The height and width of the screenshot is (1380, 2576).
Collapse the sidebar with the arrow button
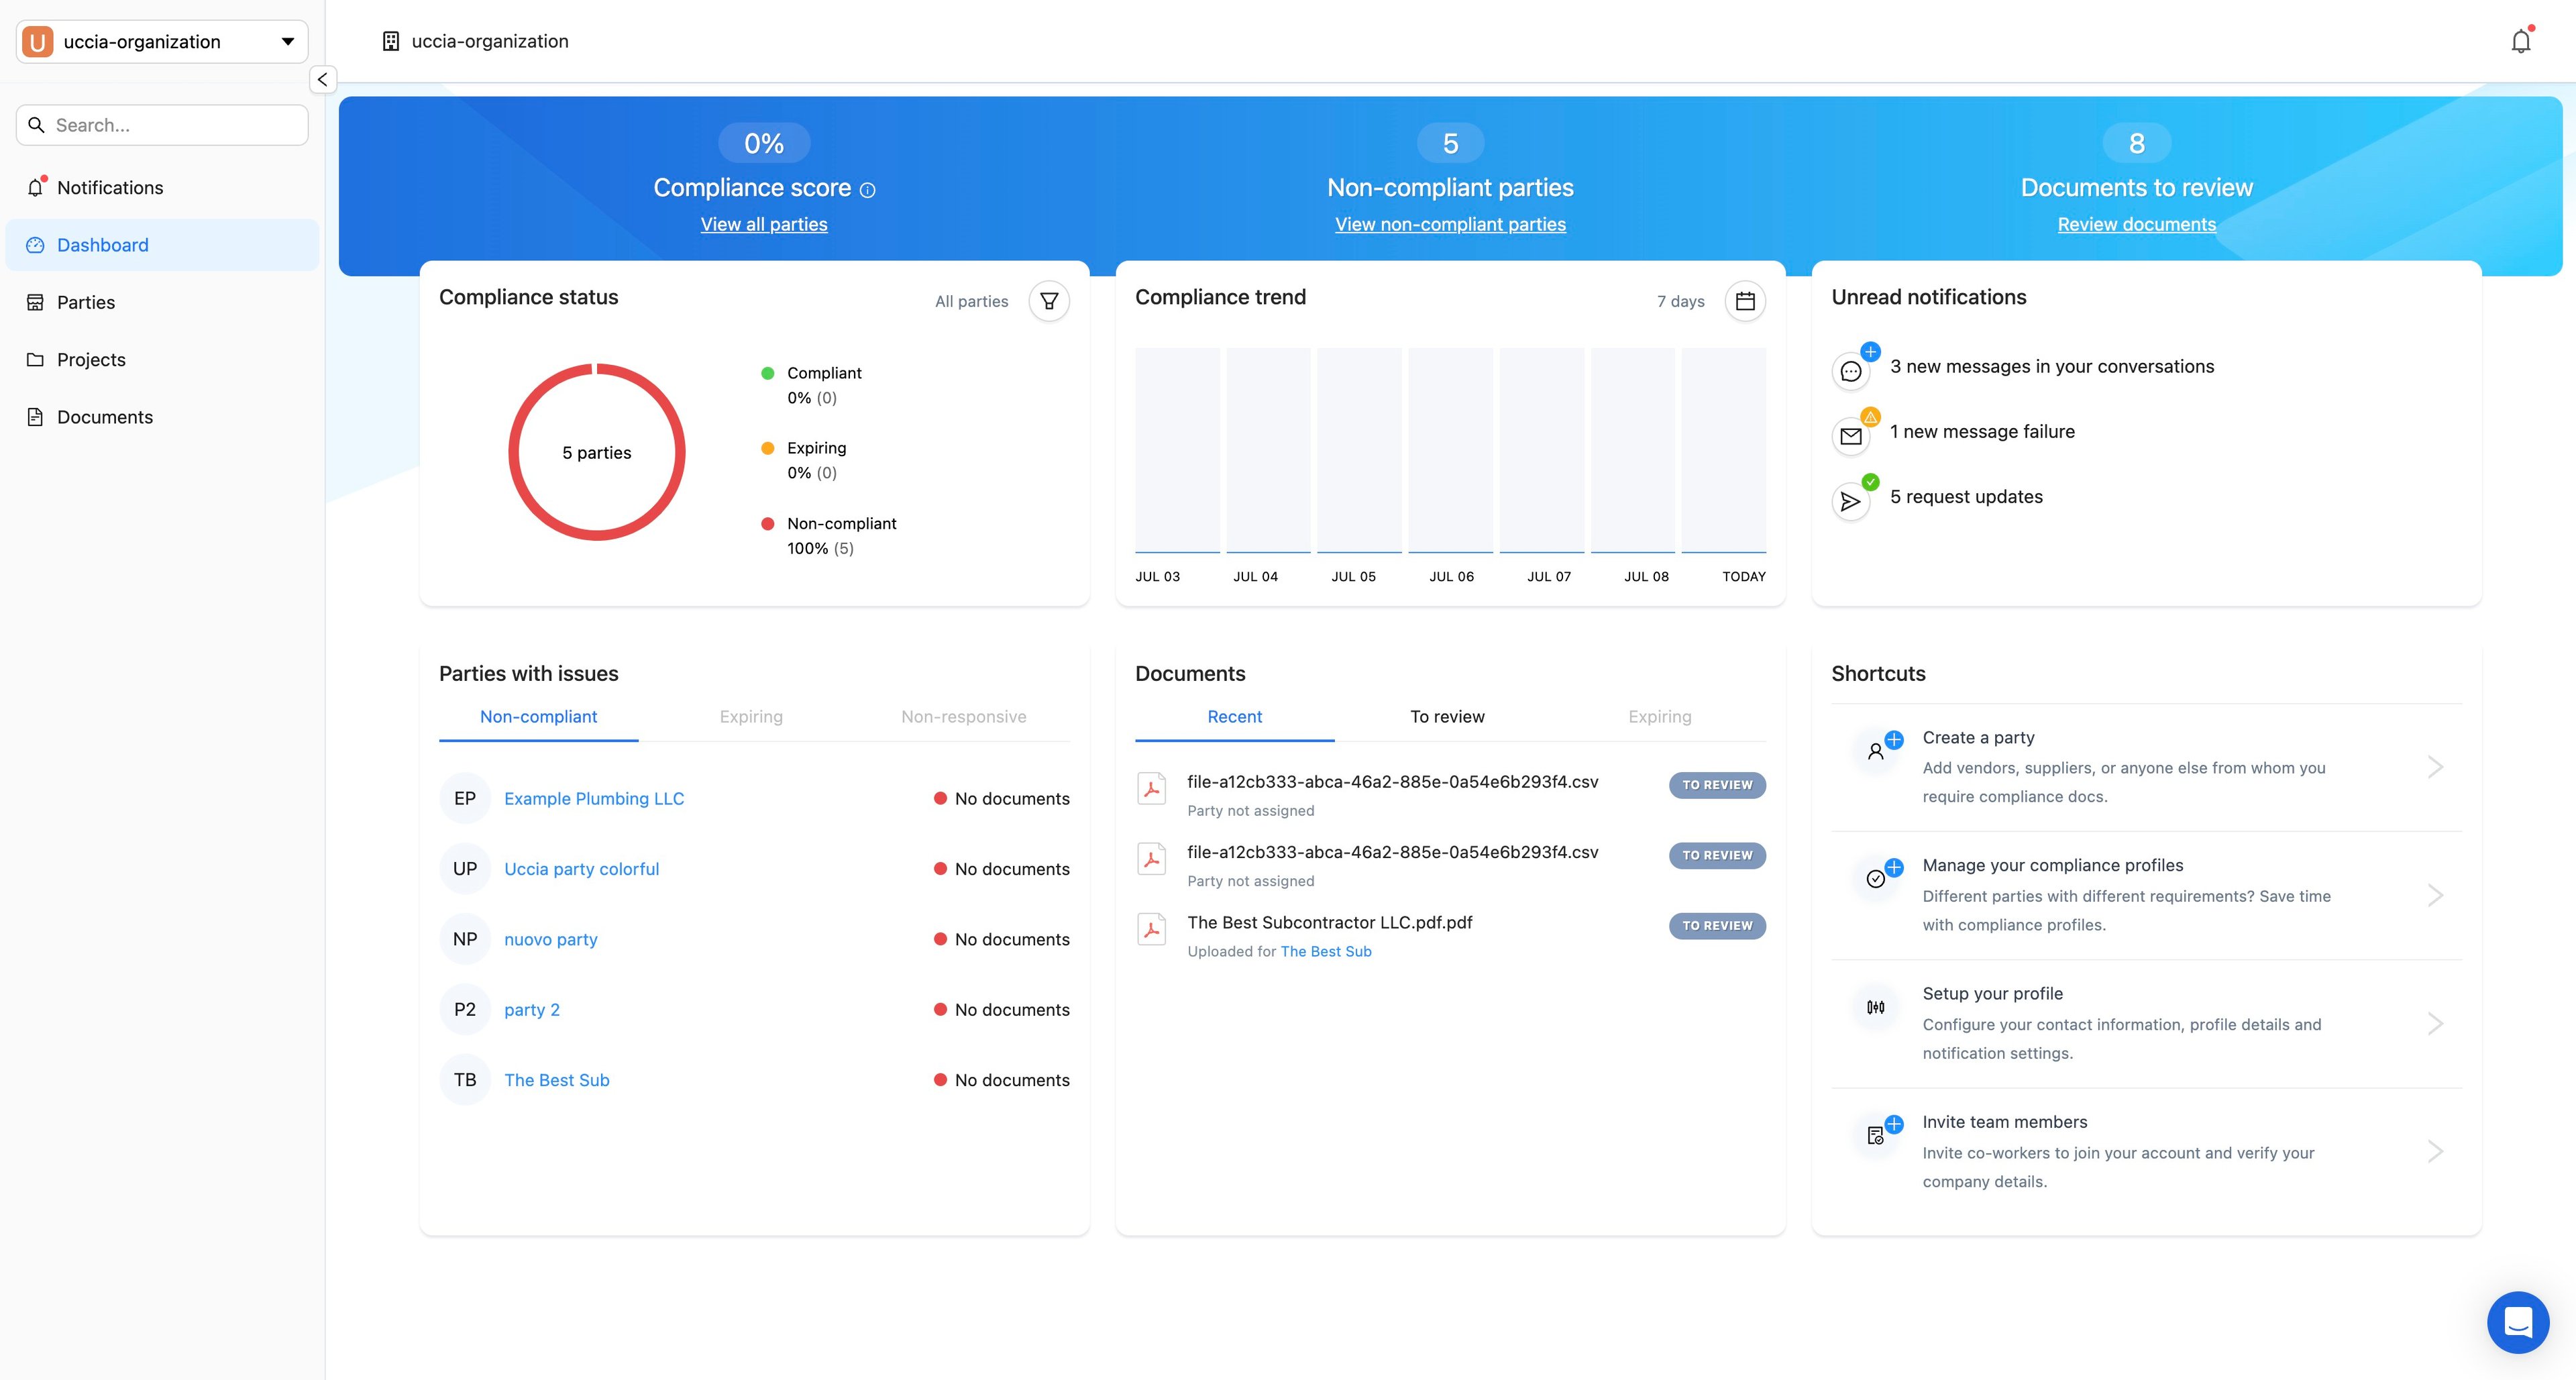pos(322,79)
